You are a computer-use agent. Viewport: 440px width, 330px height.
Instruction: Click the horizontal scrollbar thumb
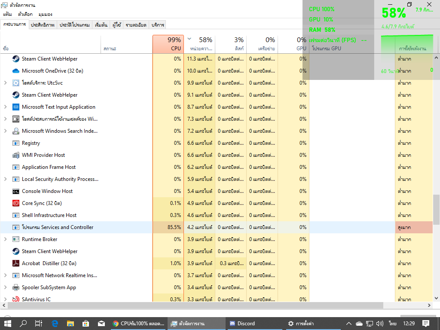point(195,305)
